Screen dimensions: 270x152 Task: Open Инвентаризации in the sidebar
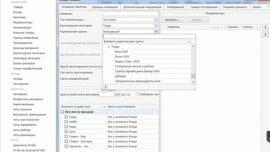24,104
